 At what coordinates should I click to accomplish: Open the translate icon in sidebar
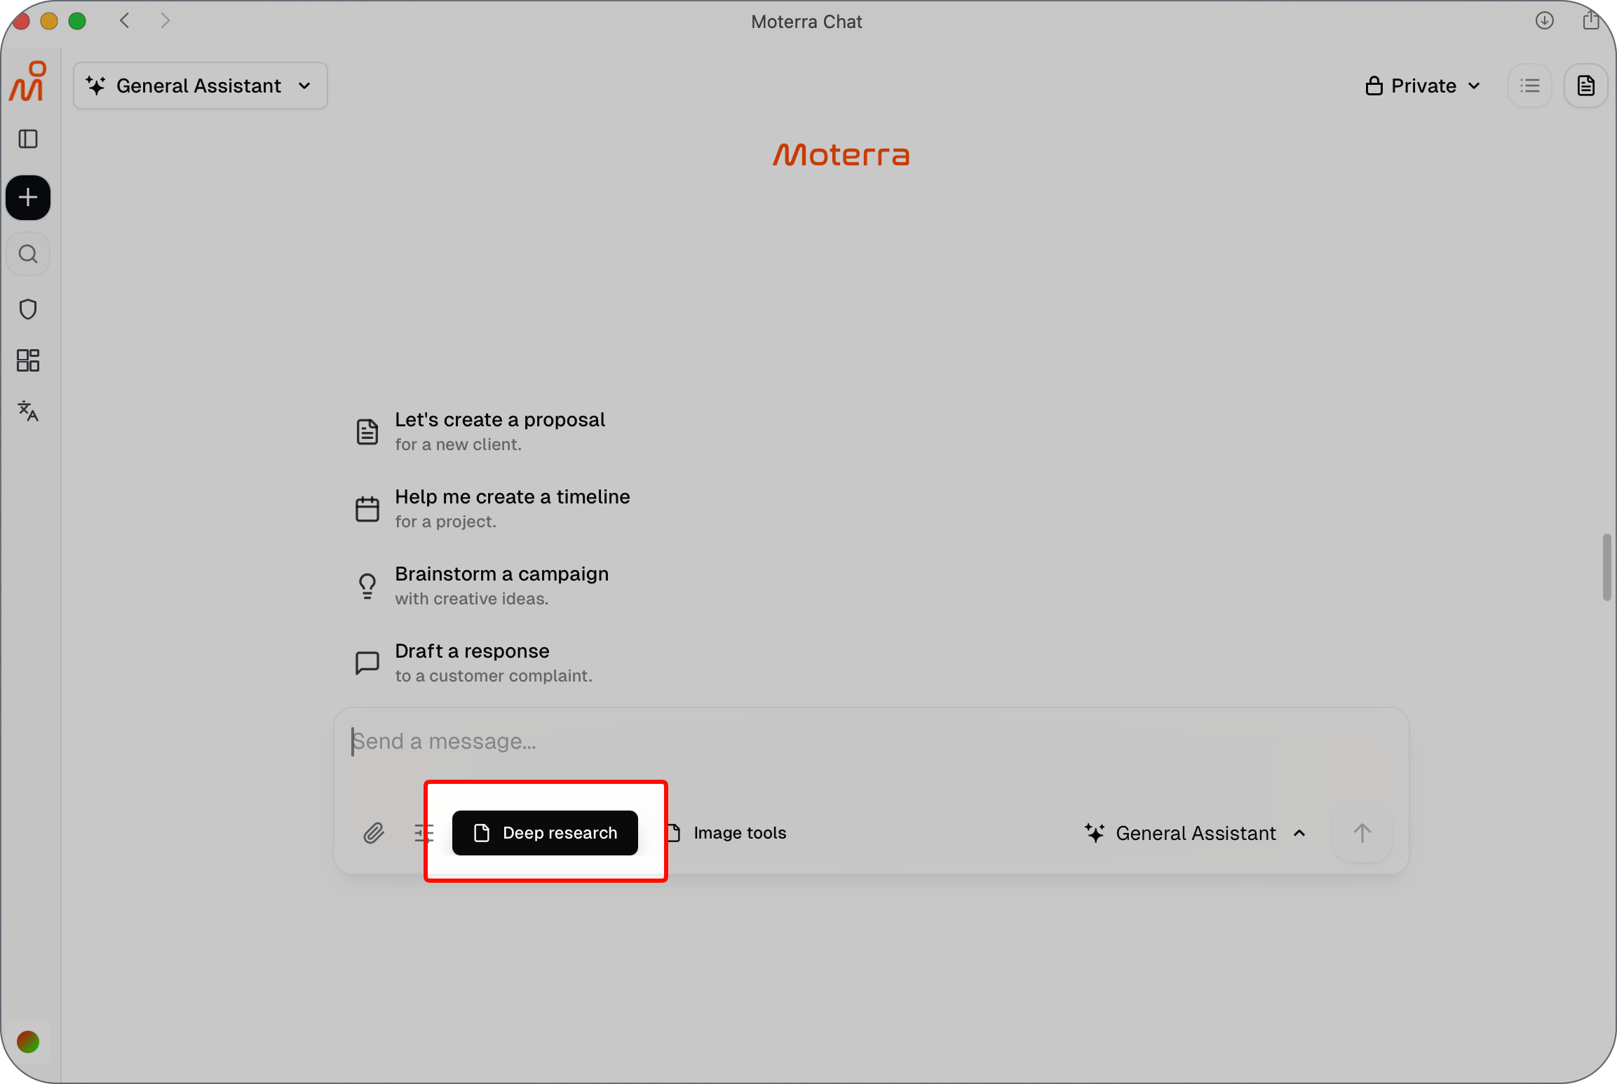point(28,411)
